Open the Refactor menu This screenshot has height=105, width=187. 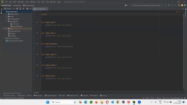[x=33, y=2]
